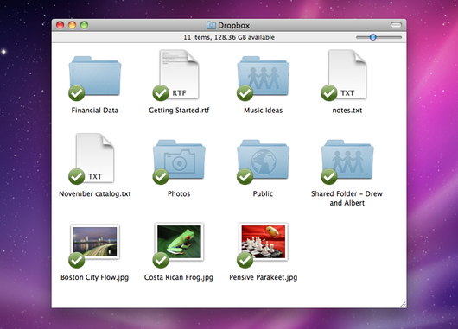Select the Shared Folder – Drew and Albert icon
The height and width of the screenshot is (329, 458).
(347, 160)
